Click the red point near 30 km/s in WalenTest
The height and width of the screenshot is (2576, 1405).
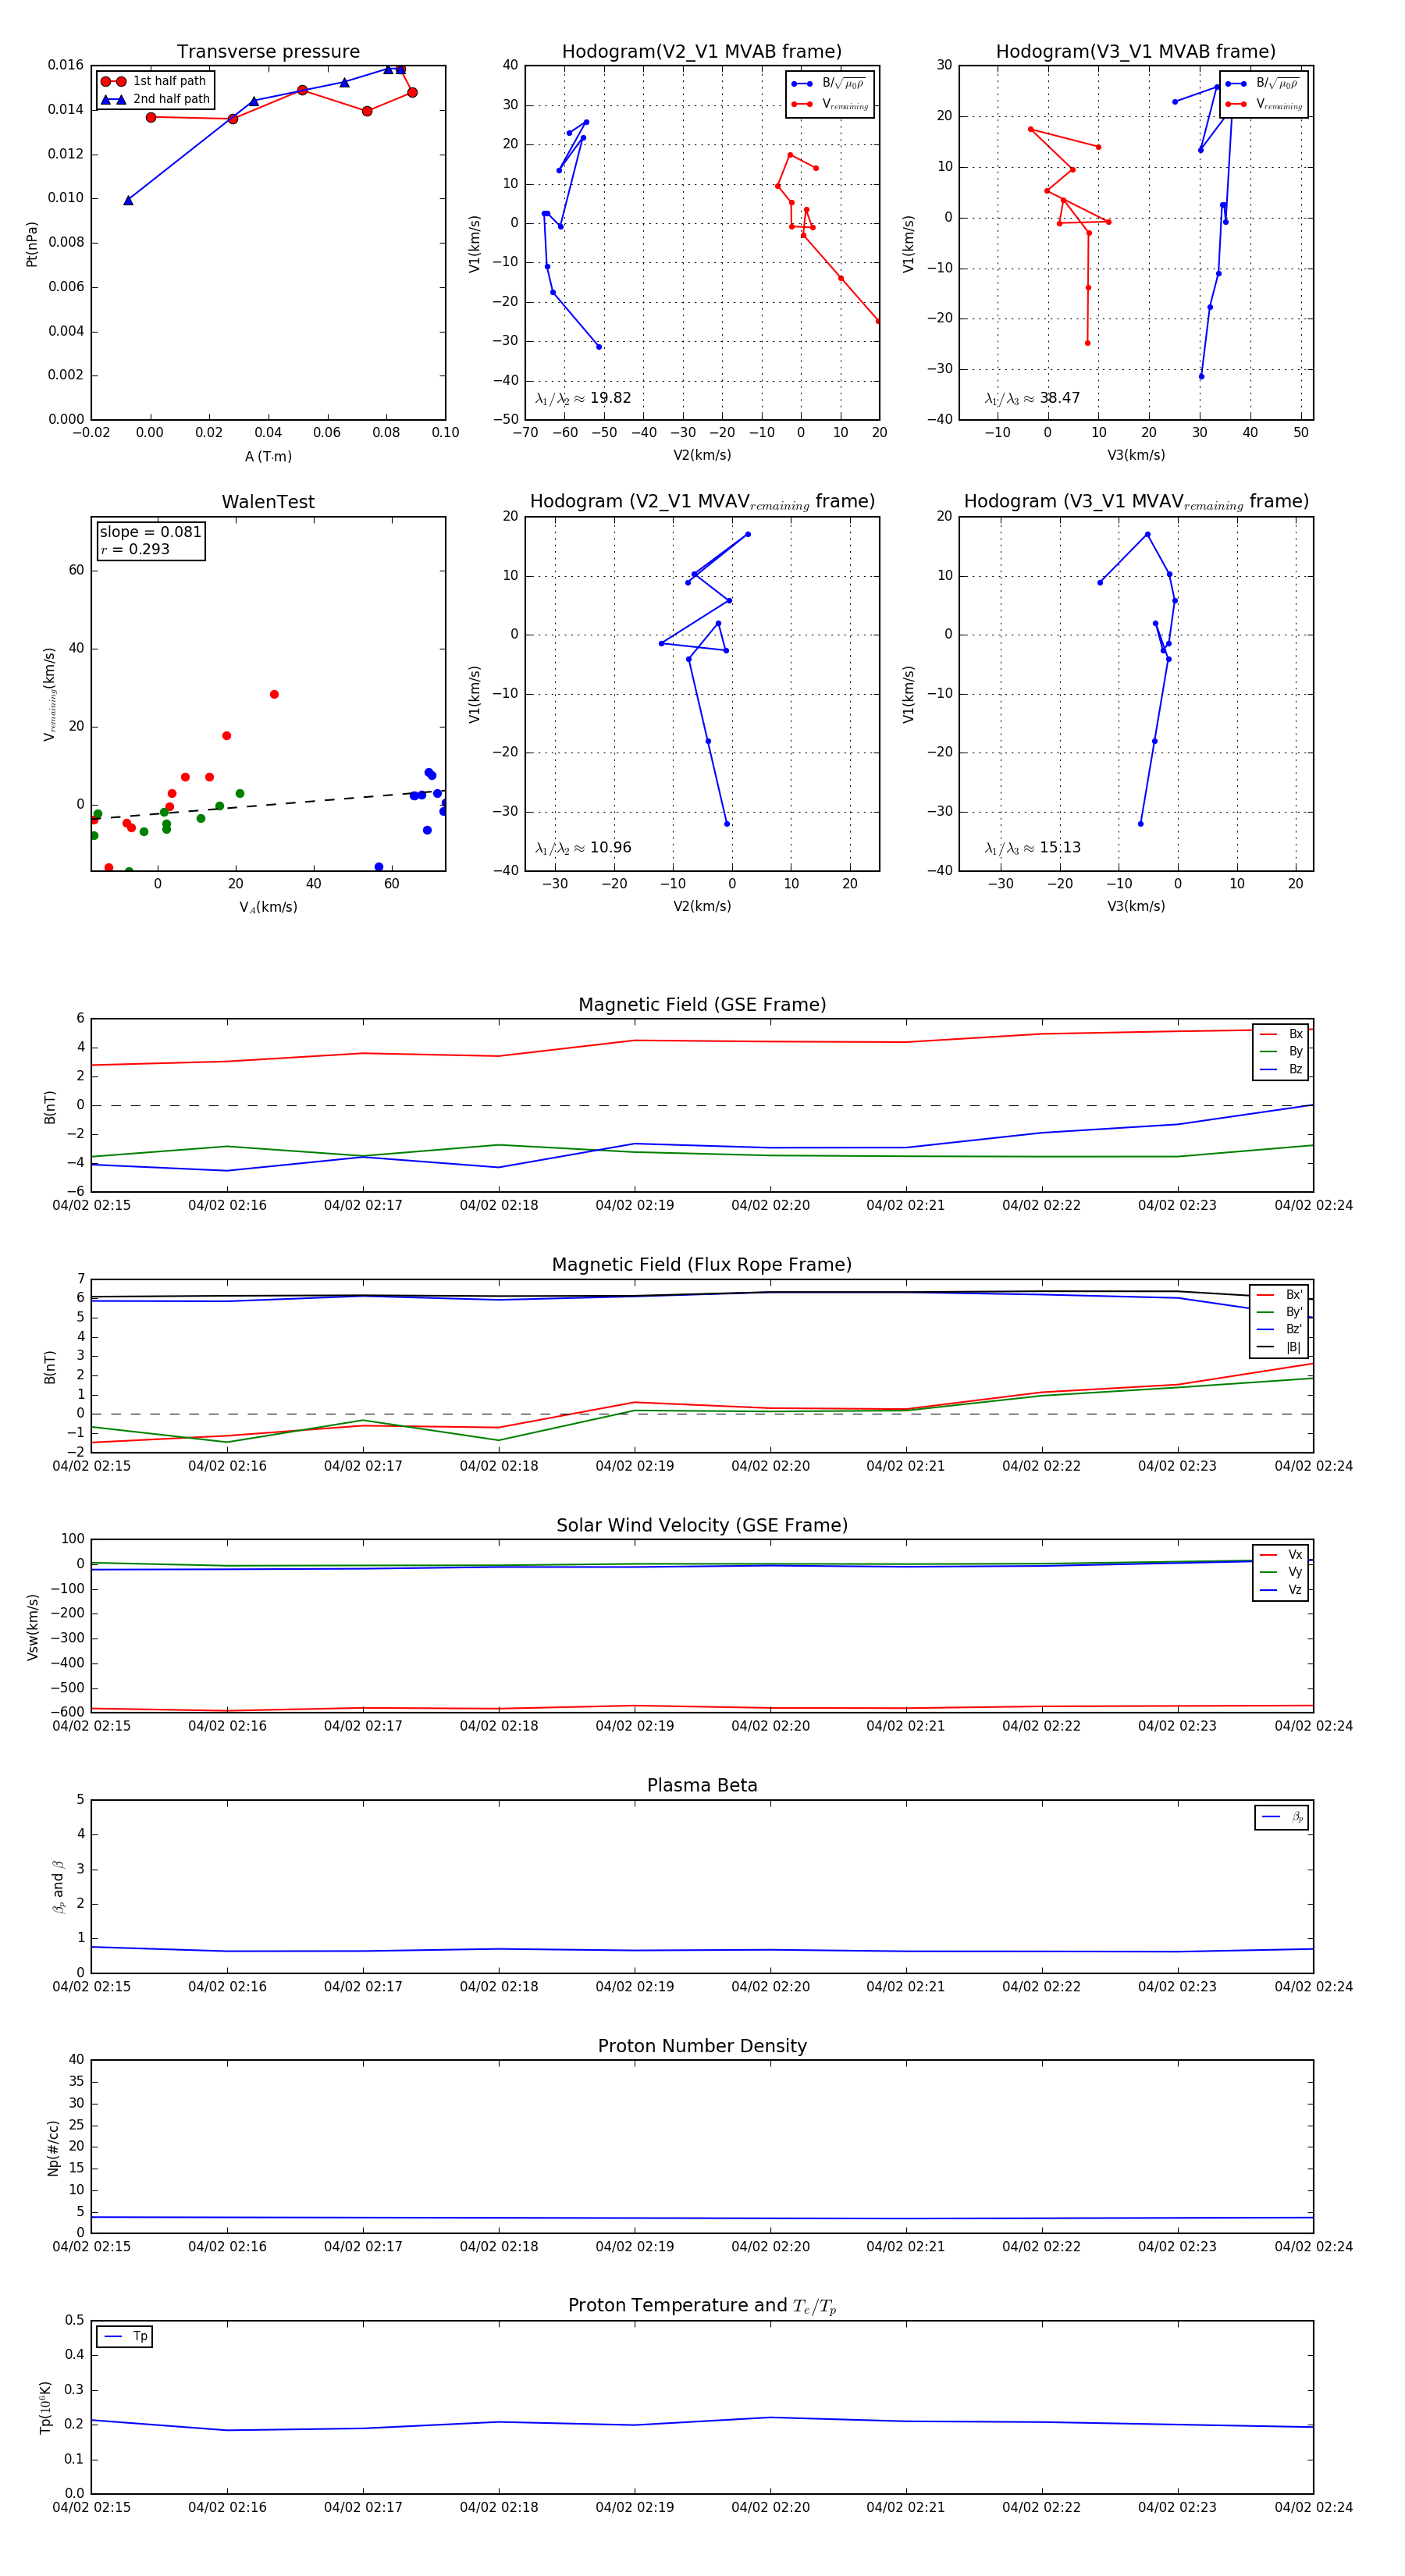pyautogui.click(x=274, y=694)
